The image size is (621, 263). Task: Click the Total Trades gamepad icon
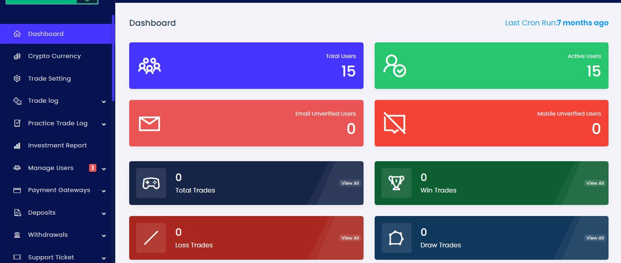point(151,183)
